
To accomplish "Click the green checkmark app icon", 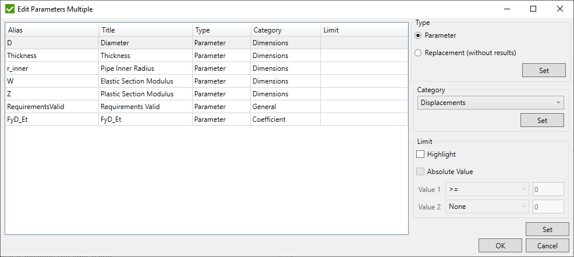I will [x=10, y=9].
